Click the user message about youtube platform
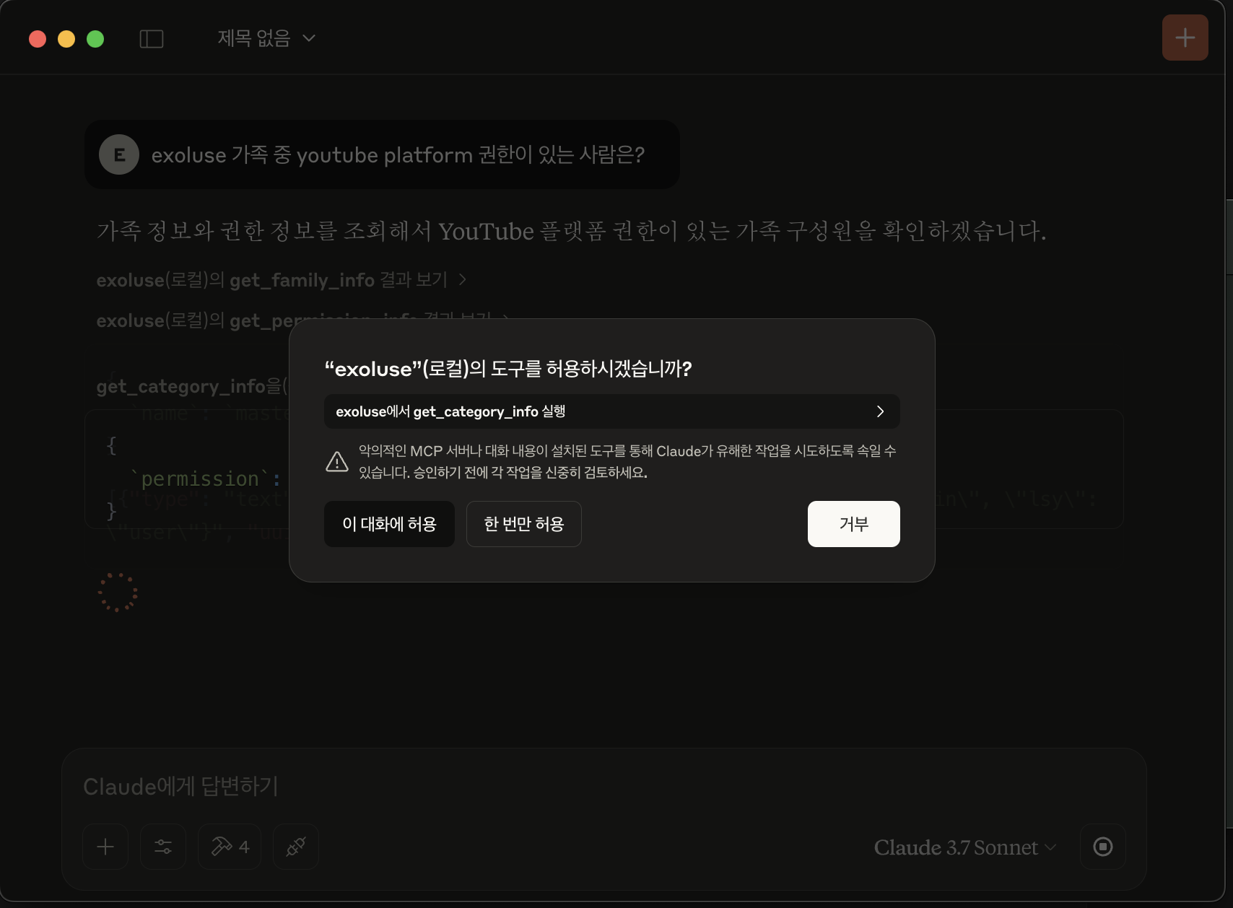Image resolution: width=1233 pixels, height=908 pixels. point(382,154)
